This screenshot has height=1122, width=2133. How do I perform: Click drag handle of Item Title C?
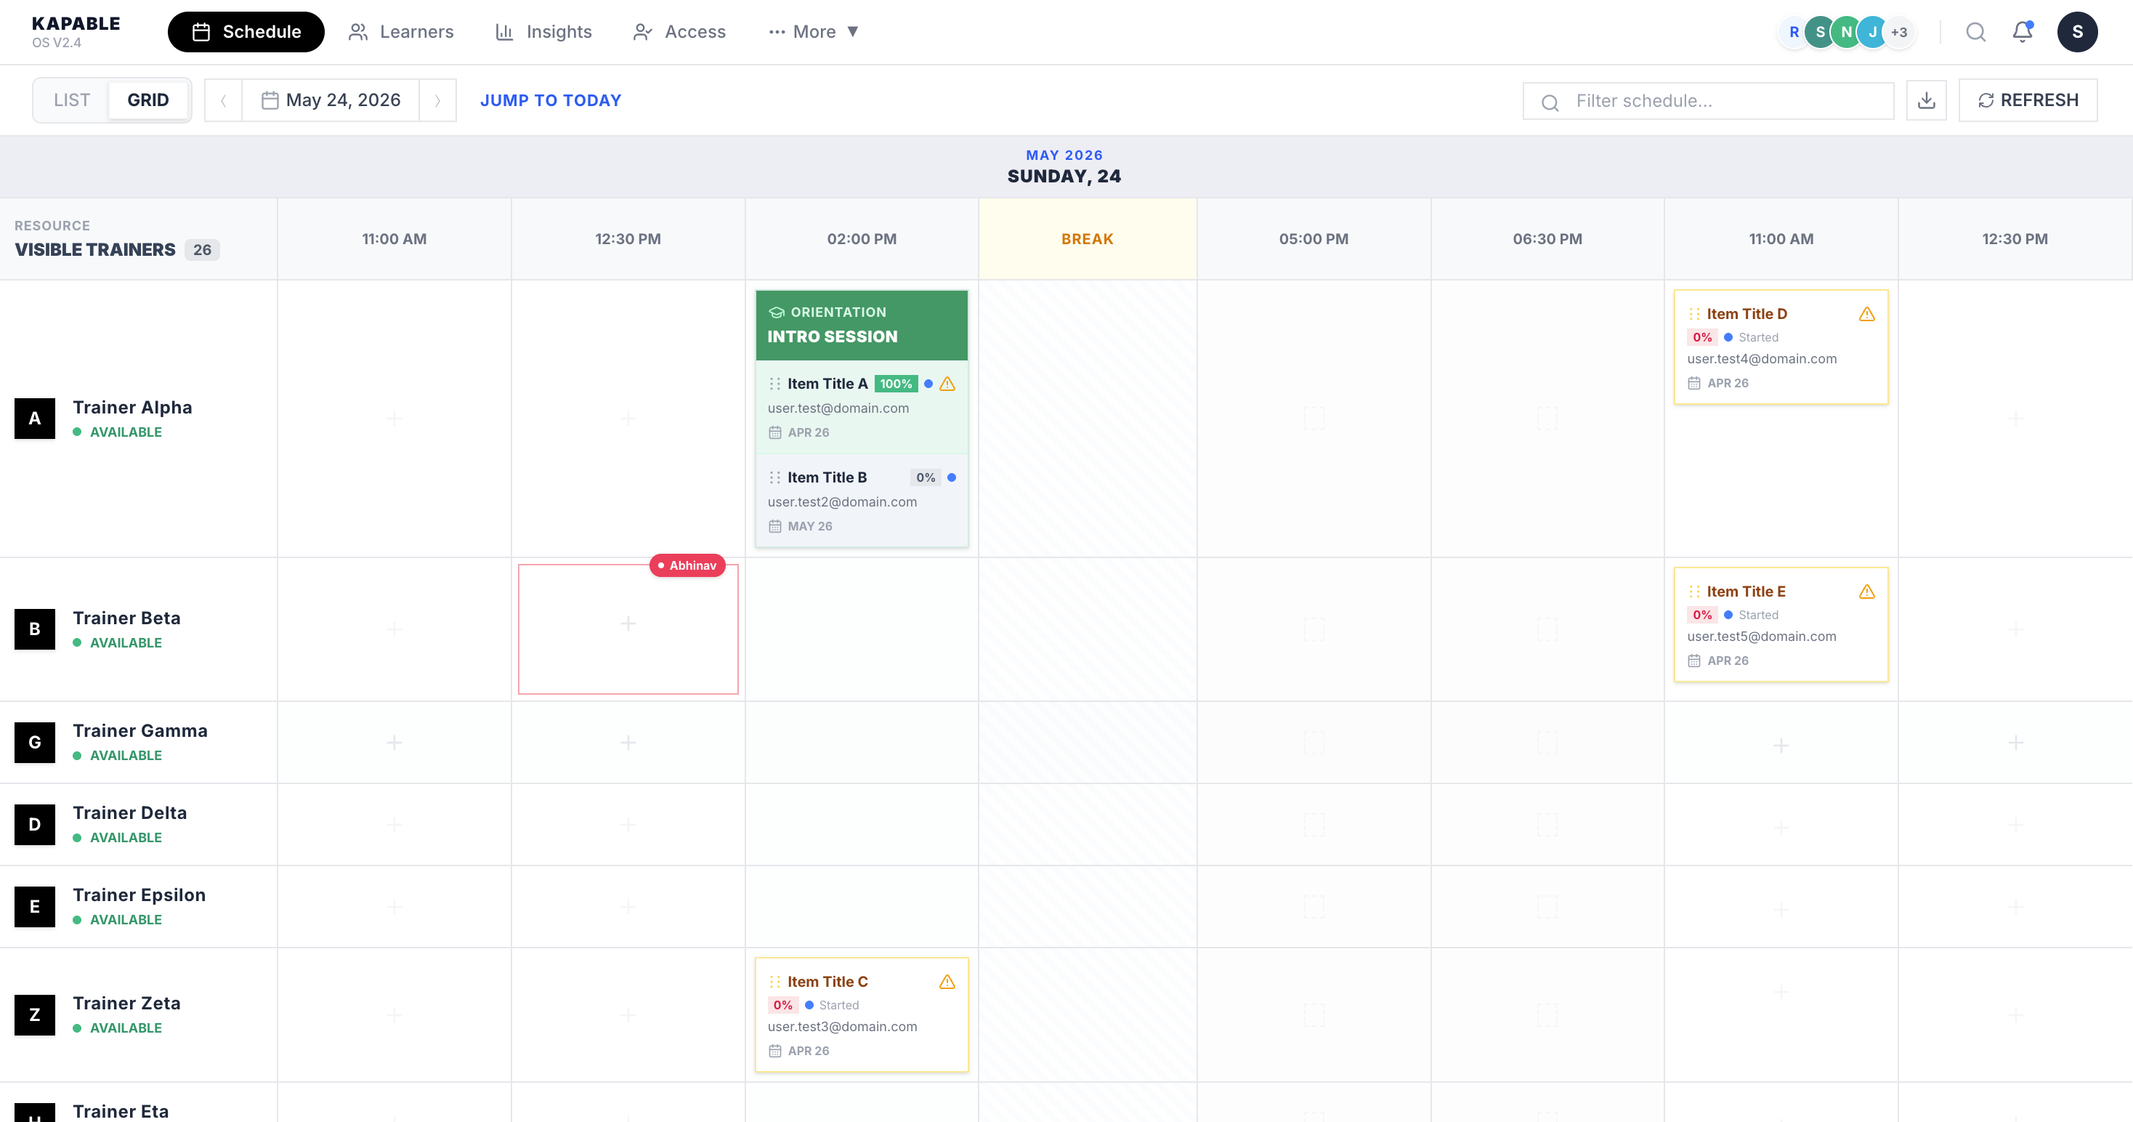774,981
